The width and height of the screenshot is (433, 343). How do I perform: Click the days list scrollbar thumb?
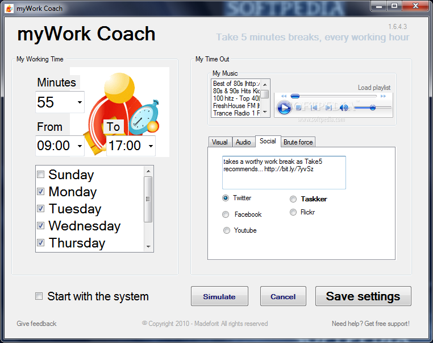coord(148,199)
